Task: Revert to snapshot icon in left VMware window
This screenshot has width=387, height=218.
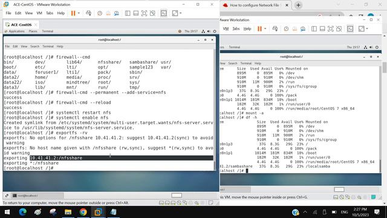Action: (x=108, y=13)
